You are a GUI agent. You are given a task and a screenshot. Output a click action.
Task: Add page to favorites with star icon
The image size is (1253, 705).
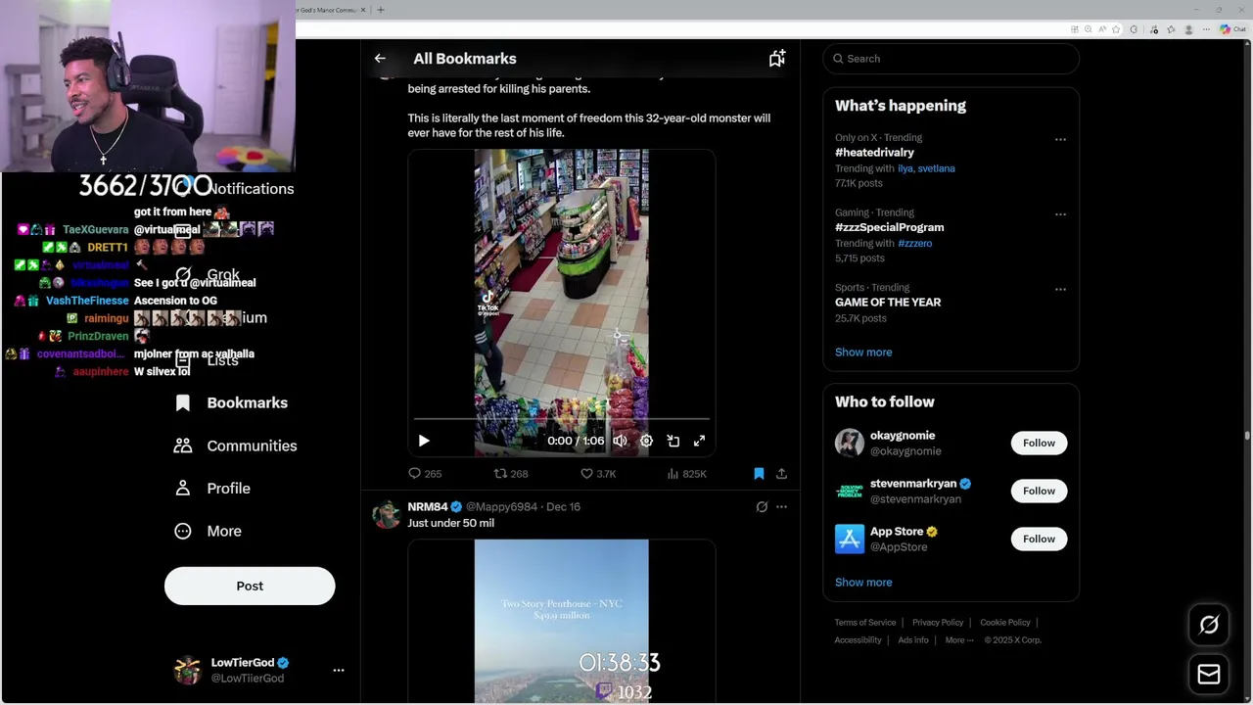pos(1116,29)
